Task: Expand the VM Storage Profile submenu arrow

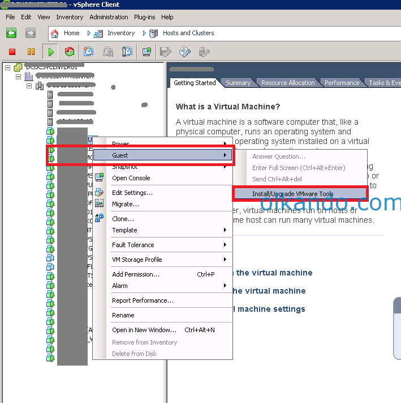Action: [x=225, y=260]
